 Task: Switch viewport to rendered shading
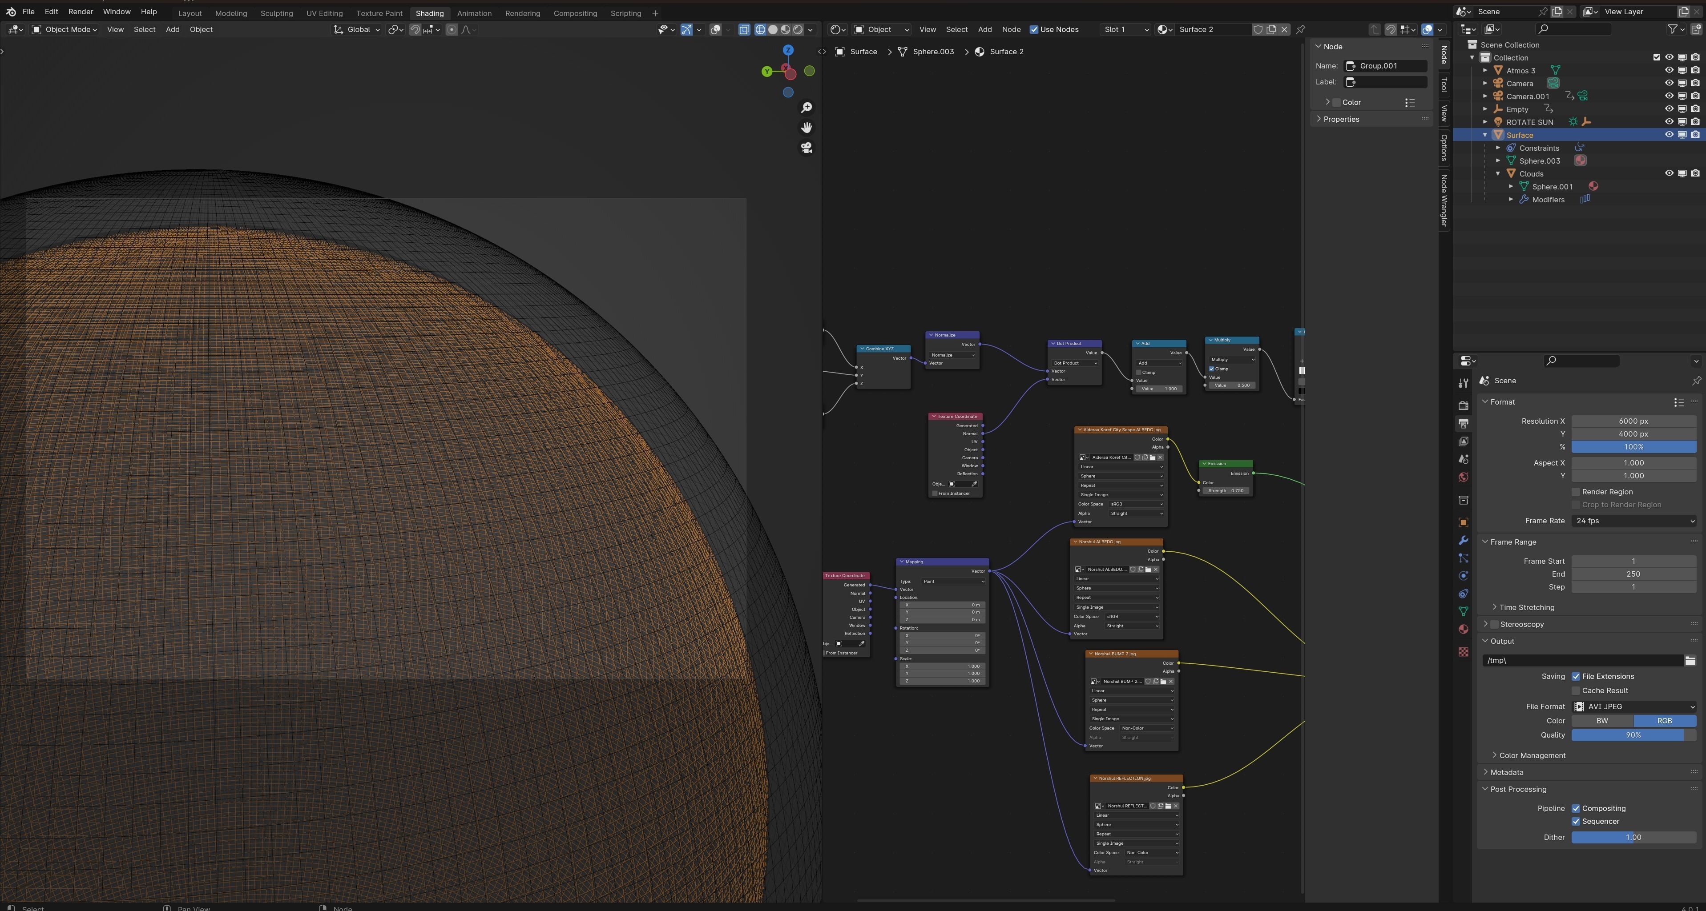(798, 29)
